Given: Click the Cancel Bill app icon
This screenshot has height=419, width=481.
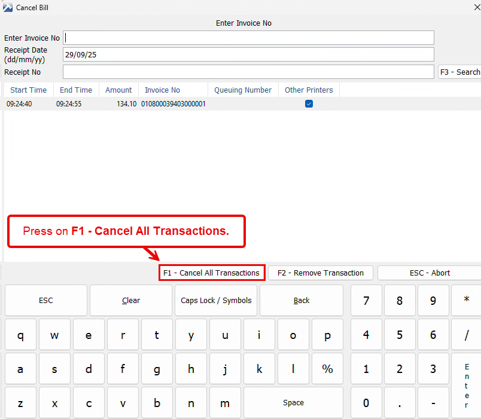Looking at the screenshot, I should point(8,8).
